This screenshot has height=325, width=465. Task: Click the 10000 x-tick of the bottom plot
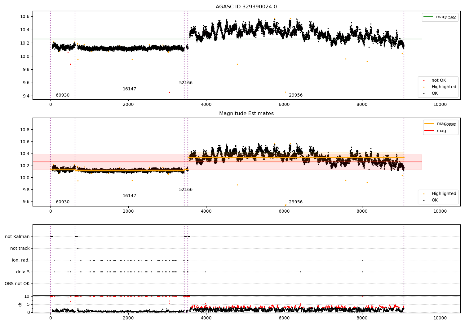[440, 318]
